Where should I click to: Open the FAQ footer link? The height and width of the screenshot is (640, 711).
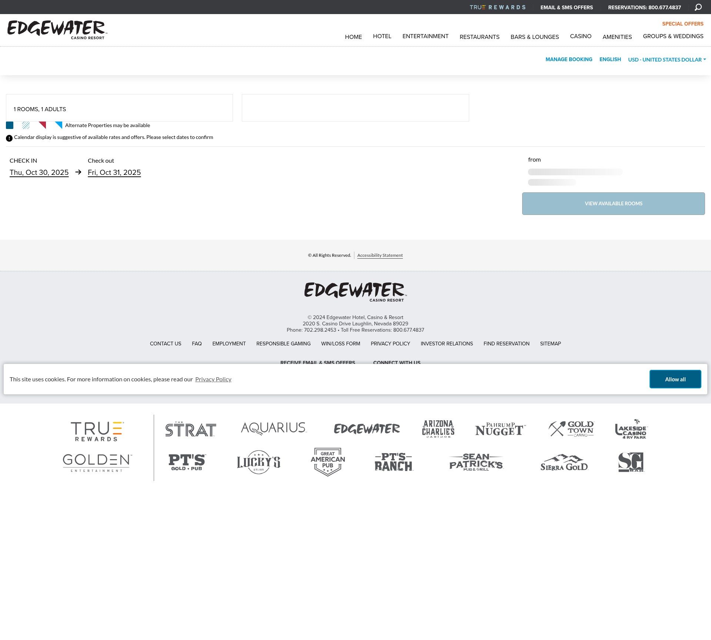[197, 344]
